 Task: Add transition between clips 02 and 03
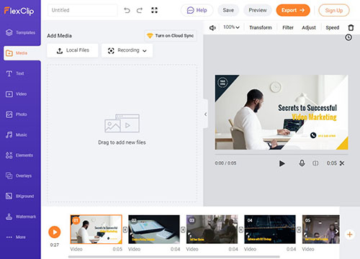coord(183,230)
